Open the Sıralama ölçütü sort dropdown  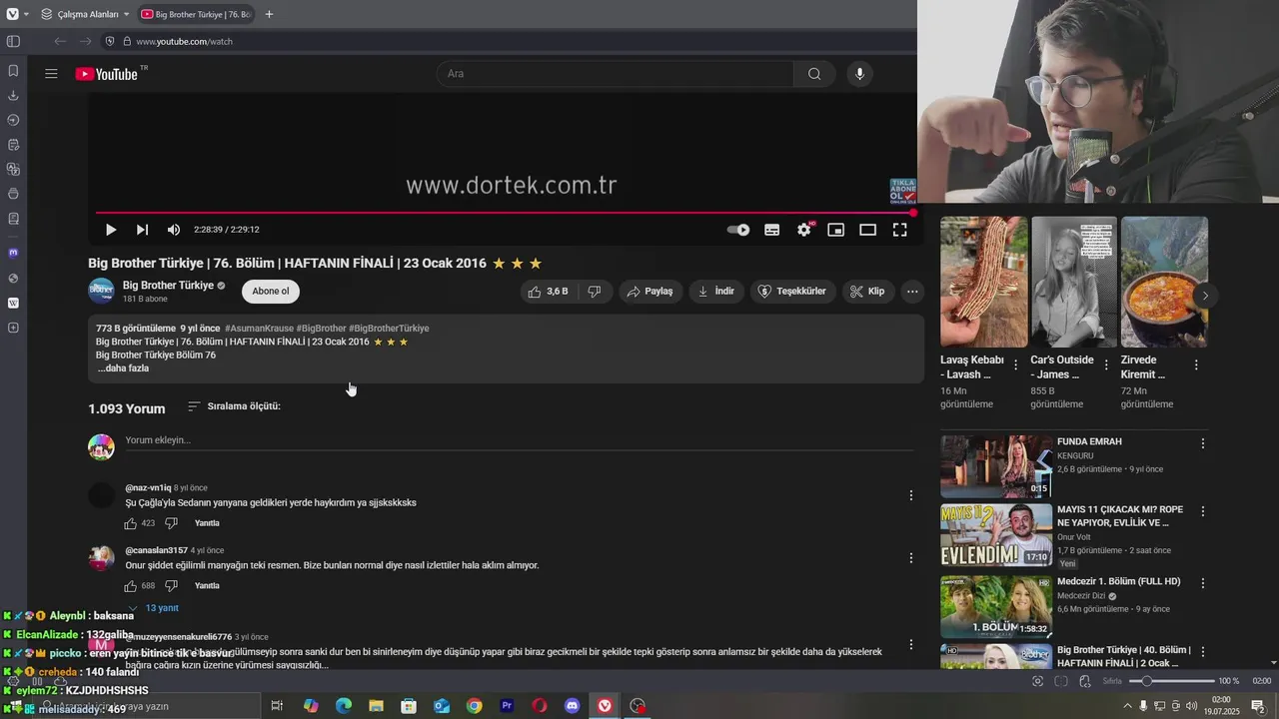coord(234,406)
